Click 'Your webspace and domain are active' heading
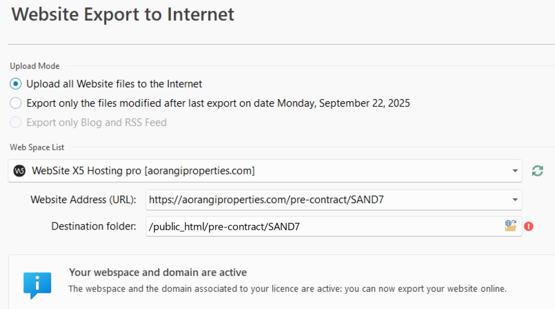Screen dimensions: 555x309 coord(158,272)
